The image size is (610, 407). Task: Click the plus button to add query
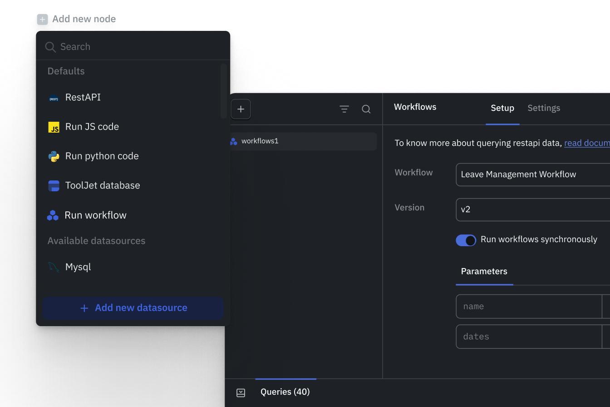click(241, 109)
